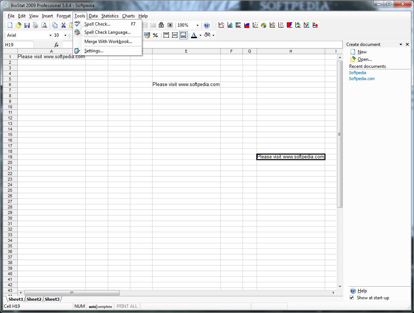Click New in Create document panel
414x313 pixels.
pyautogui.click(x=362, y=52)
